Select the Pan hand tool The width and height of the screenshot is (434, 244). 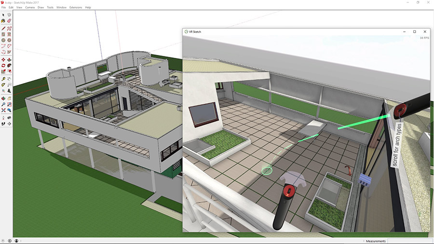pyautogui.click(x=9, y=98)
